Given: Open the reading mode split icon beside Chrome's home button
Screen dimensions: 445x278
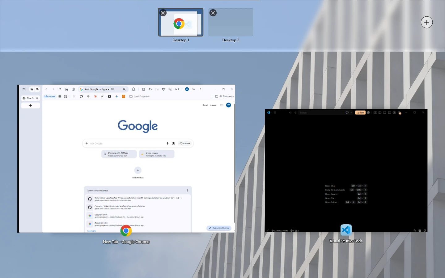Looking at the screenshot, I should click(73, 89).
